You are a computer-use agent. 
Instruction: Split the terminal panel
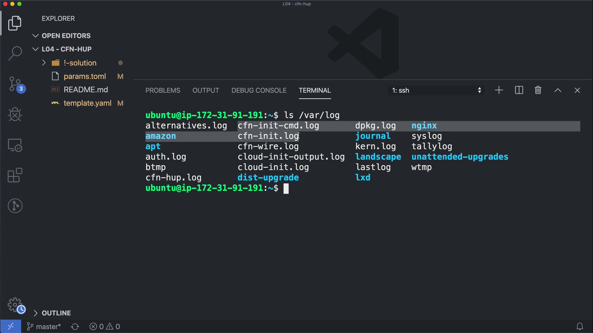pos(519,90)
